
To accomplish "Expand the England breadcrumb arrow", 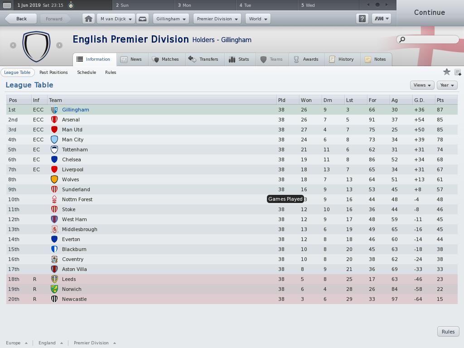I will click(62, 343).
